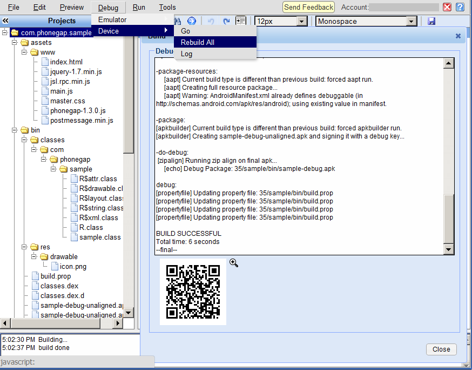Click the indent/format code icon
Image resolution: width=472 pixels, height=370 pixels.
click(240, 21)
